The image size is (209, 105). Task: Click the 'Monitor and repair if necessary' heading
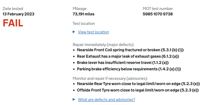[x=110, y=78]
